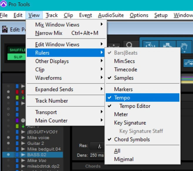Choose Narrow Mix from View menu
Image resolution: width=193 pixels, height=171 pixels.
click(x=49, y=33)
